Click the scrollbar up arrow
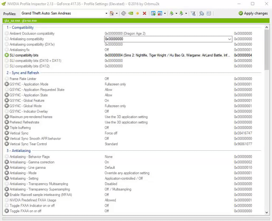This screenshot has width=272, height=221. tap(266, 27)
